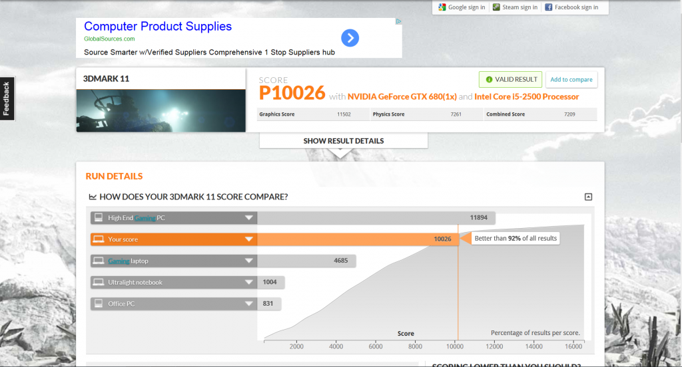The height and width of the screenshot is (367, 682).
Task: Click the Ultralight notebook device icon
Action: [99, 283]
